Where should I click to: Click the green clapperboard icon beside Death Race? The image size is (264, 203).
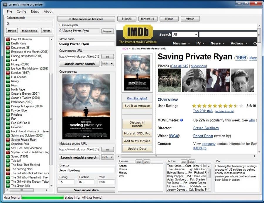coord(8,44)
